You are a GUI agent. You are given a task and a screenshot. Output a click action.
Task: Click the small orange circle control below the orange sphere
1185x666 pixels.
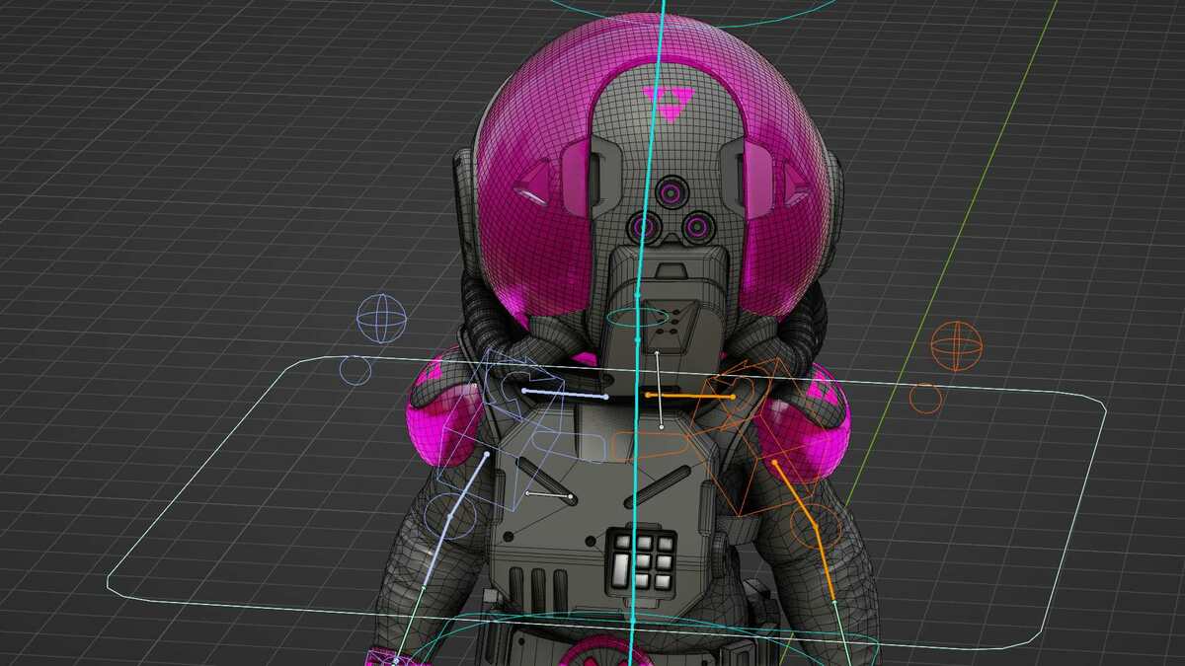(x=925, y=398)
